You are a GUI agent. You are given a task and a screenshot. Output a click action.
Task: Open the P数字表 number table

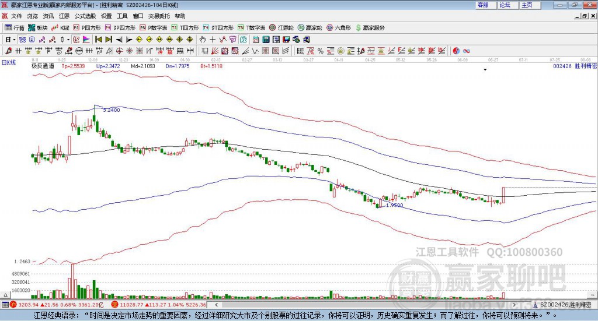pyautogui.click(x=154, y=28)
